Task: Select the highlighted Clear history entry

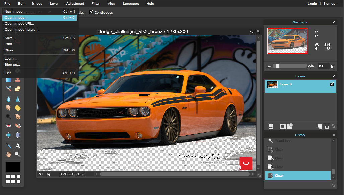Action: click(x=297, y=176)
